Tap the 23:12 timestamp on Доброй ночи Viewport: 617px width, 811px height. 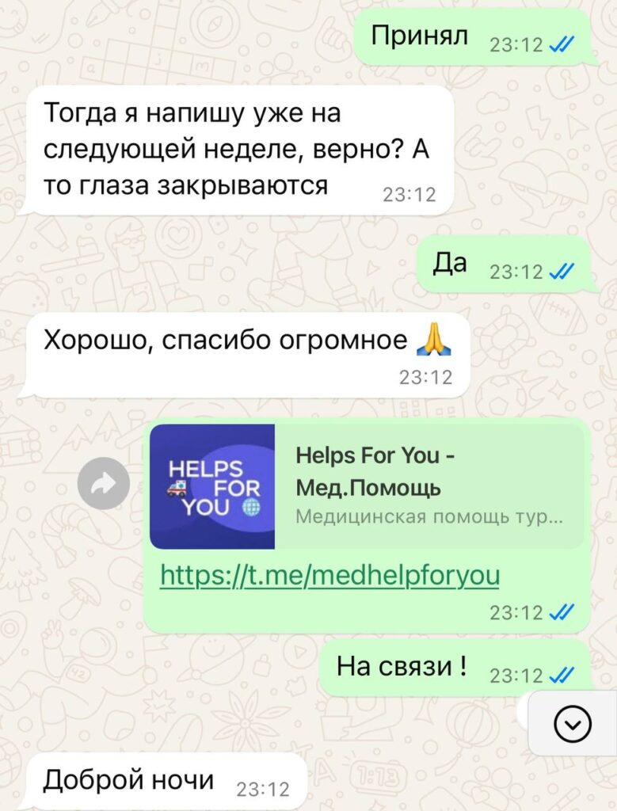point(263,790)
